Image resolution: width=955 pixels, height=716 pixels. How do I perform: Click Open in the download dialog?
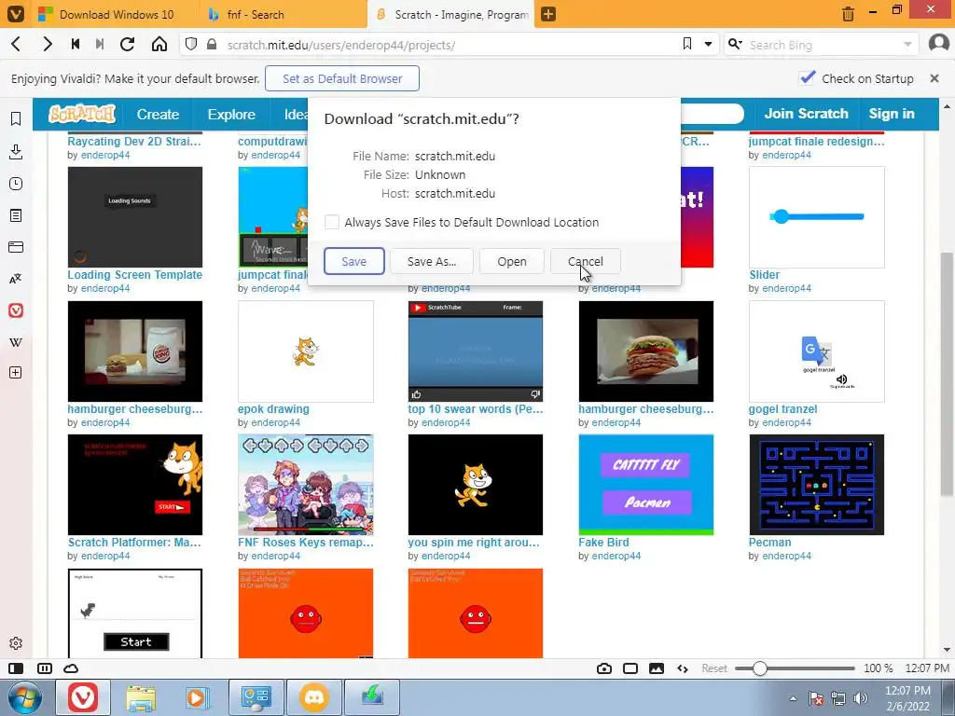click(x=512, y=261)
